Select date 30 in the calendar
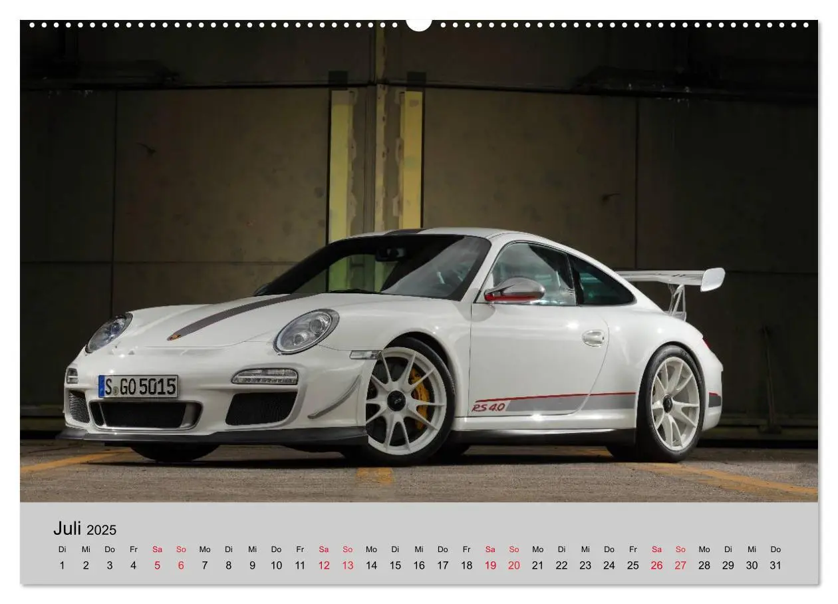The image size is (838, 604). pyautogui.click(x=752, y=565)
